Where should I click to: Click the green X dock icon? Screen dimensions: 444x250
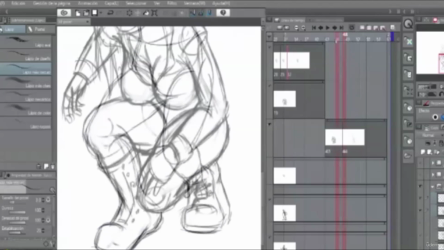coord(409,42)
